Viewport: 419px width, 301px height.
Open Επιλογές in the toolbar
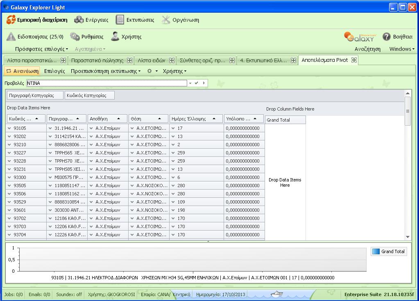[54, 71]
